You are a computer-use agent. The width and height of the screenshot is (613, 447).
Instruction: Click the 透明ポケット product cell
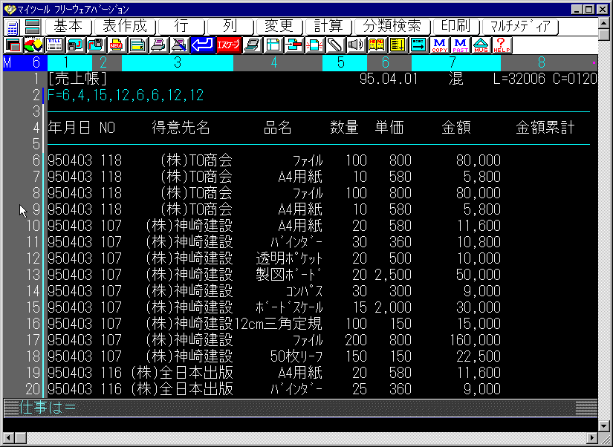[x=289, y=258]
